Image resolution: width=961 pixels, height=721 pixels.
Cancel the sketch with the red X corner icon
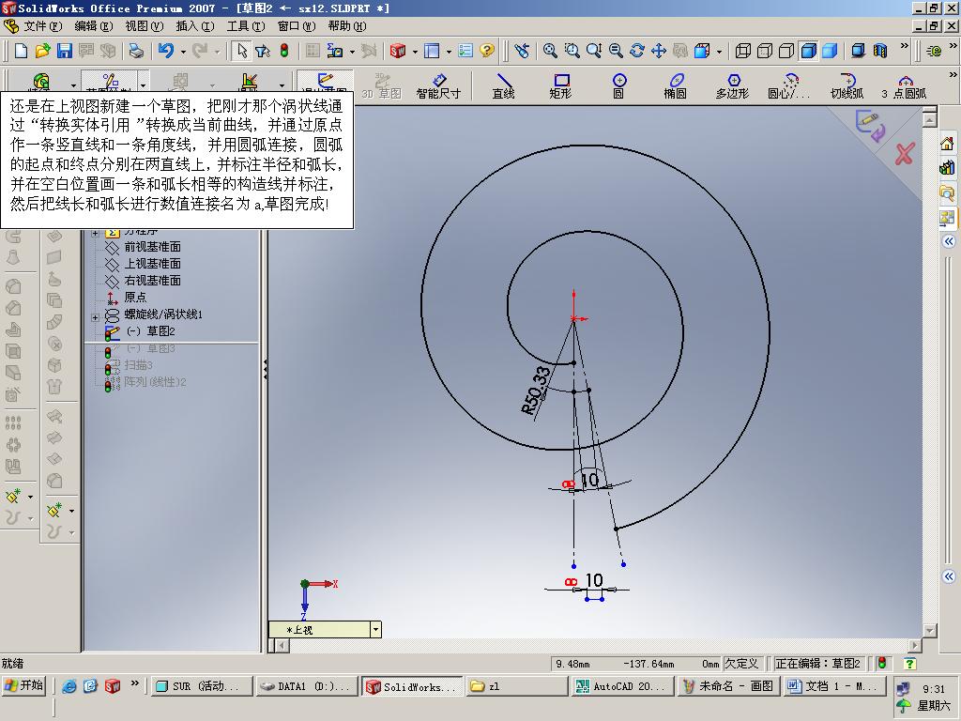point(905,154)
